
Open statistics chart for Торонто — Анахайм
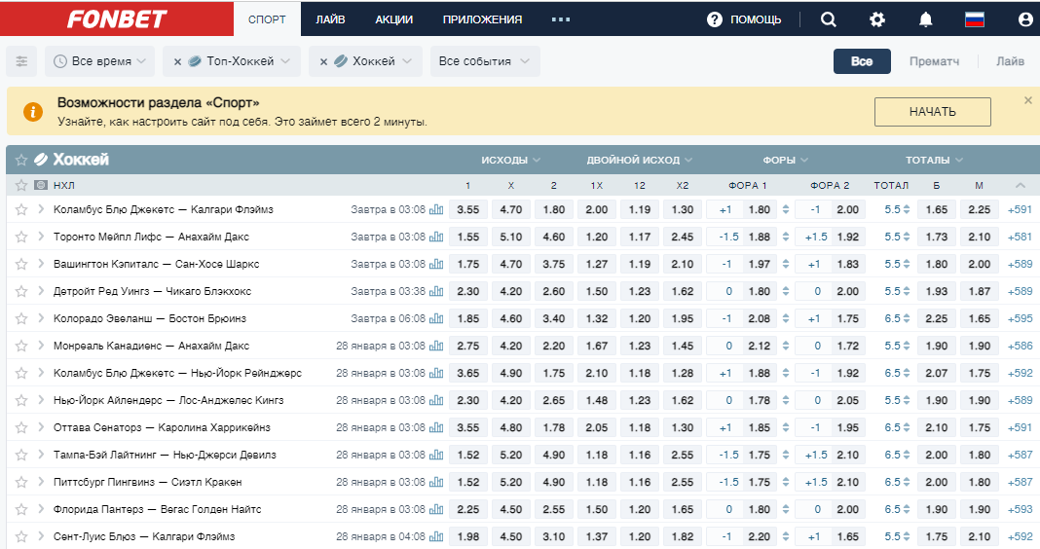tap(436, 237)
